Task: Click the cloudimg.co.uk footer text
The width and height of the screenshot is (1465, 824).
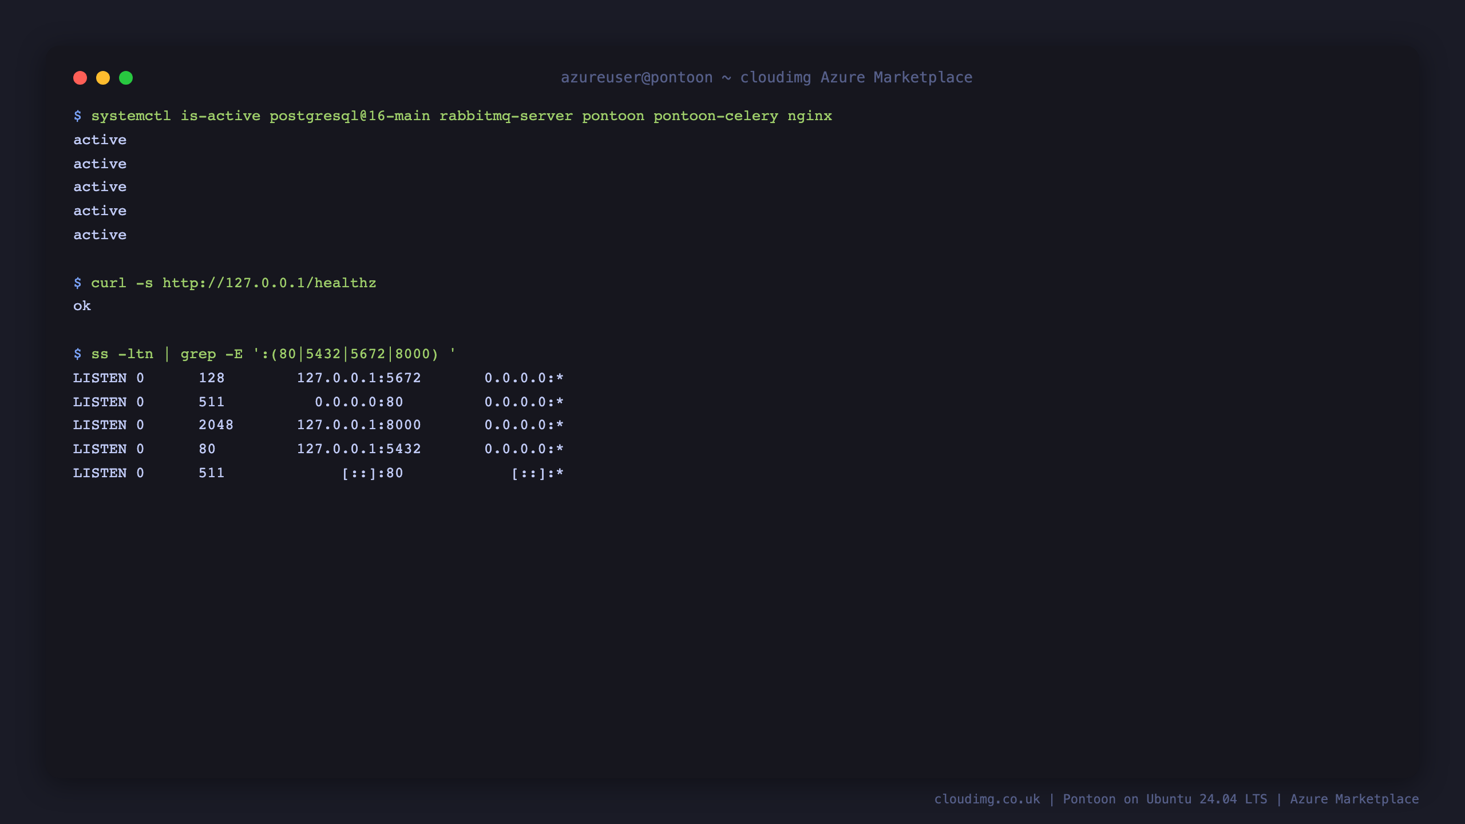Action: 987,799
